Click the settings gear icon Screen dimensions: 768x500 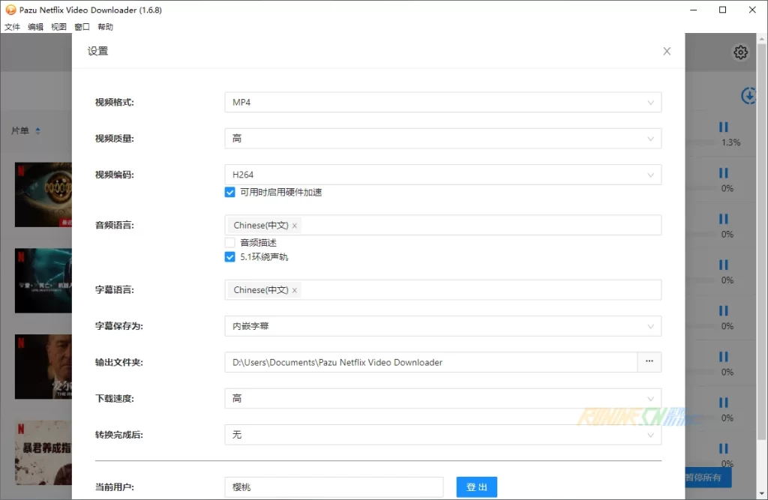740,52
